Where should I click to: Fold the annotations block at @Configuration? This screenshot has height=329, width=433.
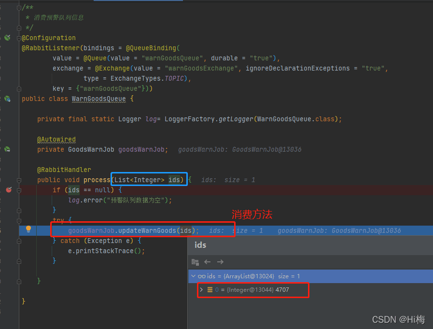[19, 38]
